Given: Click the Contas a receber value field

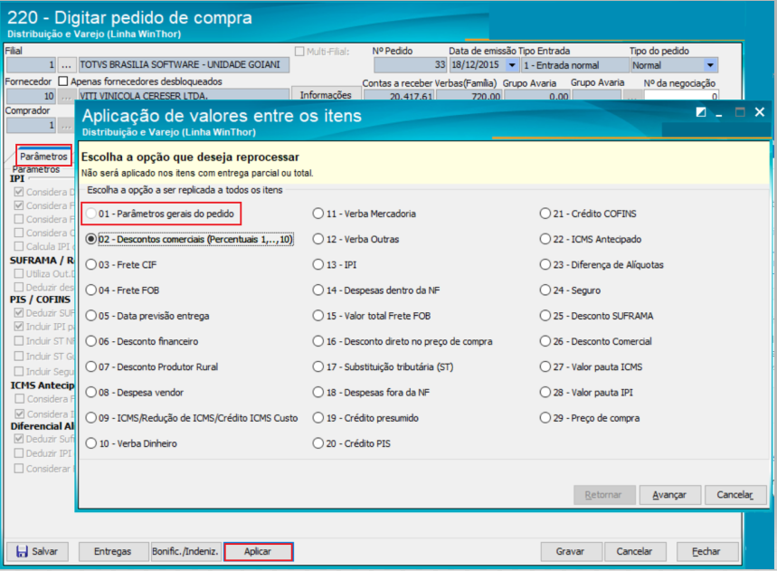Looking at the screenshot, I should pos(399,96).
